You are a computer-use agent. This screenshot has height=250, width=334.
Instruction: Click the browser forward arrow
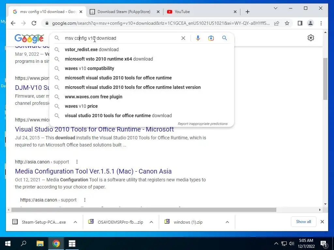[23, 23]
